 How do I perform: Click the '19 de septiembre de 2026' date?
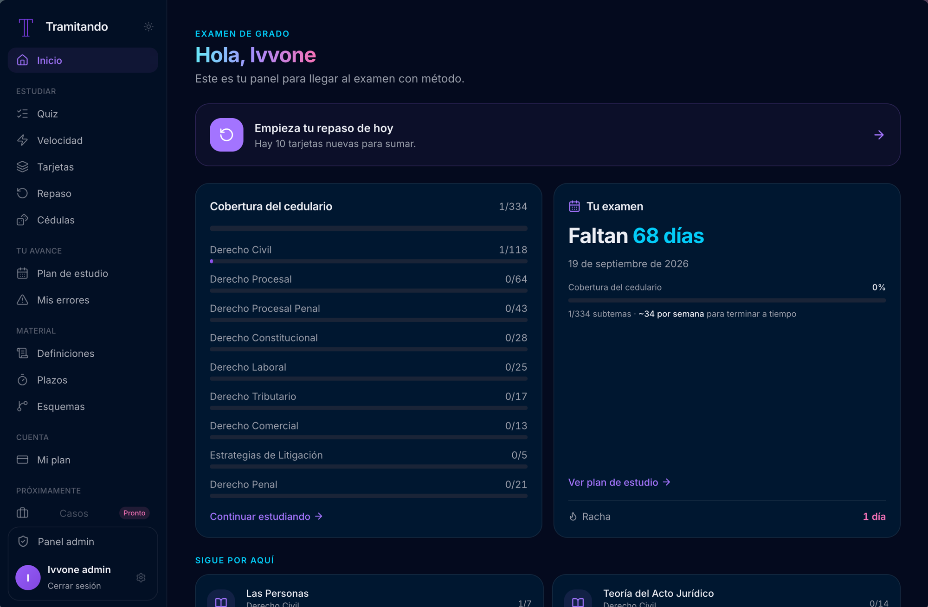(x=628, y=264)
